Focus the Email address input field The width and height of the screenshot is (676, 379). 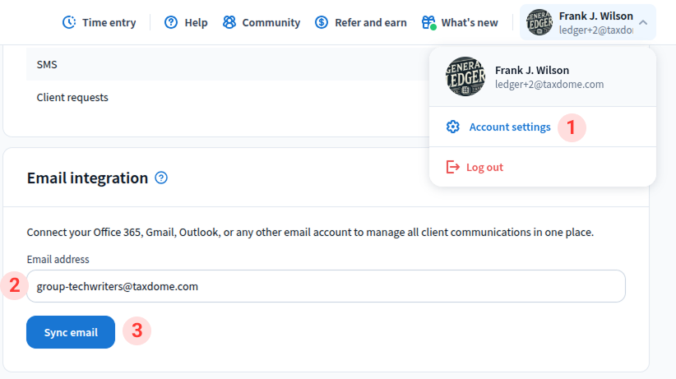(326, 286)
